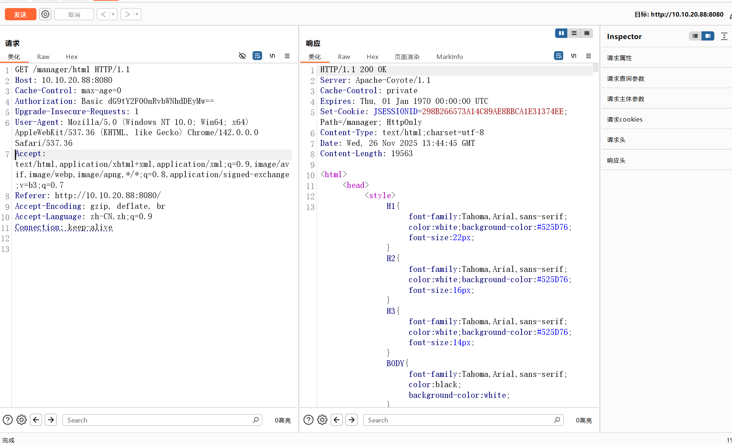Click the send settings gear icon
This screenshot has height=445, width=732.
coord(45,14)
